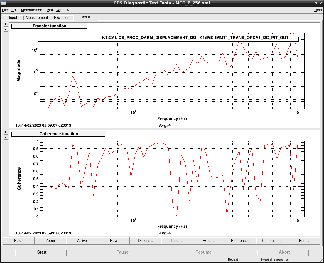
Task: Switch to the Measurement tab
Action: coord(37,18)
